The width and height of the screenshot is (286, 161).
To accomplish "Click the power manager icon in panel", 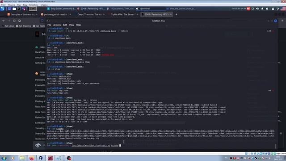I will [x=267, y=8].
